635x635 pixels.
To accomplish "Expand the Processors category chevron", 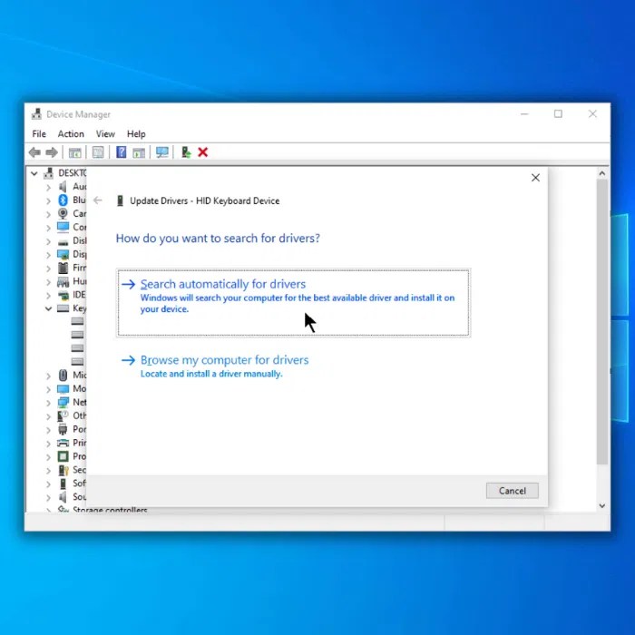I will coord(48,457).
